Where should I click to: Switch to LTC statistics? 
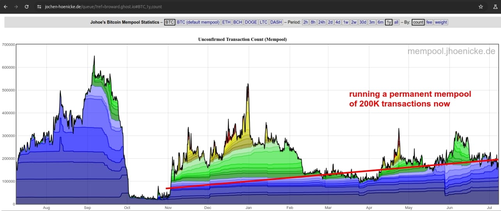click(x=263, y=22)
